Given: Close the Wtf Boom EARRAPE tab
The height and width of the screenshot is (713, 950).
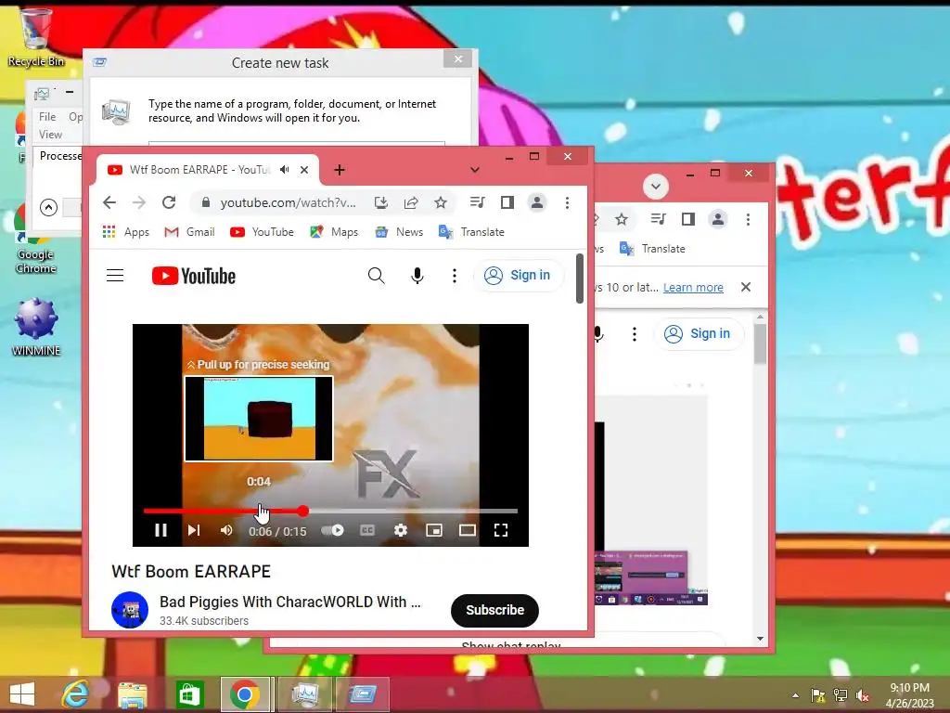Looking at the screenshot, I should coord(304,170).
